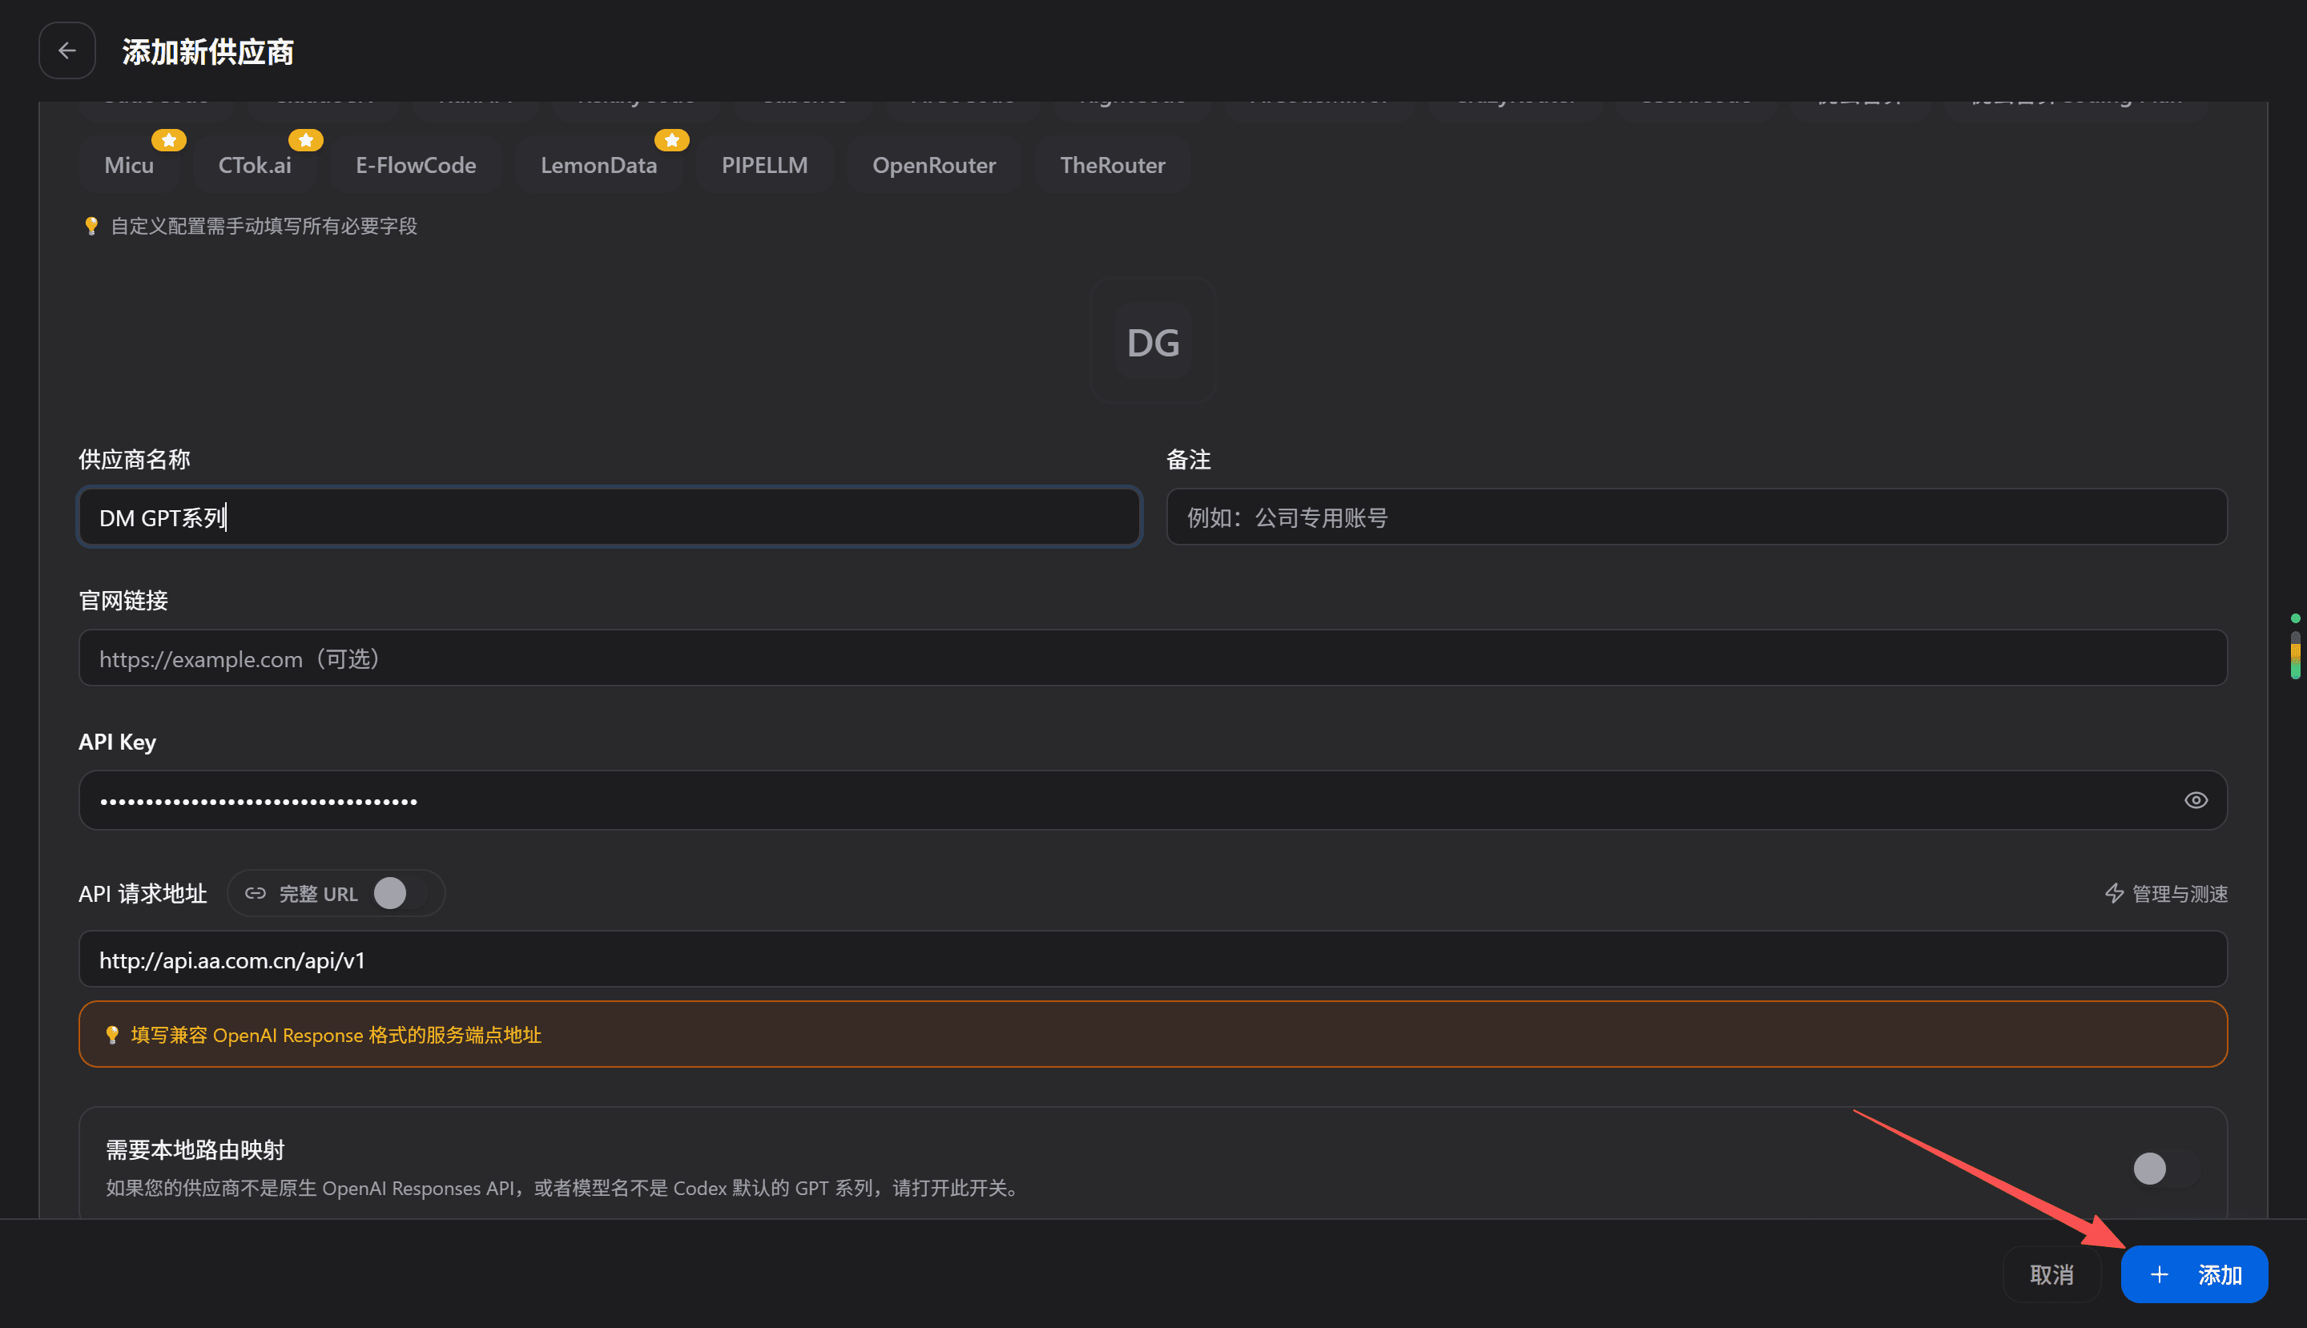Focus the API Key field
The image size is (2307, 1328).
[1153, 800]
